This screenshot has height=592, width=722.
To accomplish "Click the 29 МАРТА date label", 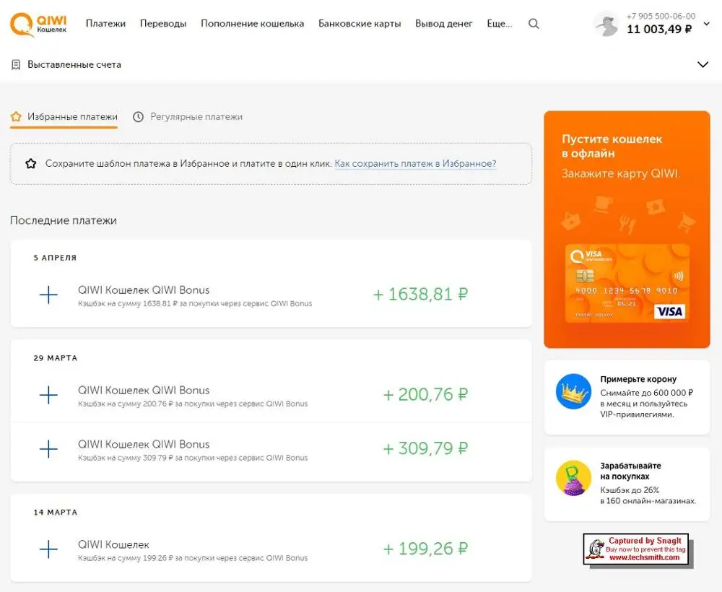I will [56, 358].
